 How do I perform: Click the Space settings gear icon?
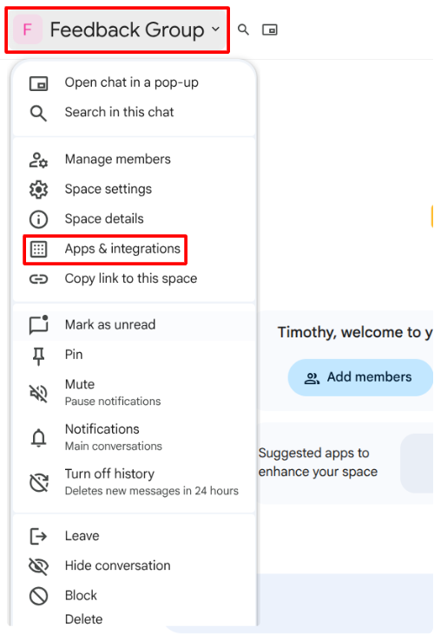pyautogui.click(x=38, y=189)
